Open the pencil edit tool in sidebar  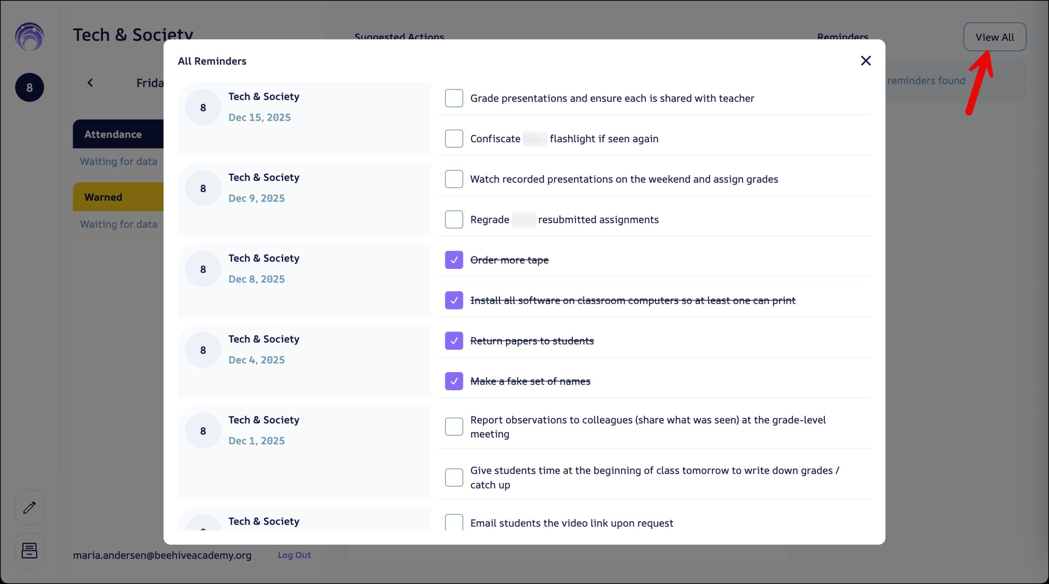click(30, 507)
